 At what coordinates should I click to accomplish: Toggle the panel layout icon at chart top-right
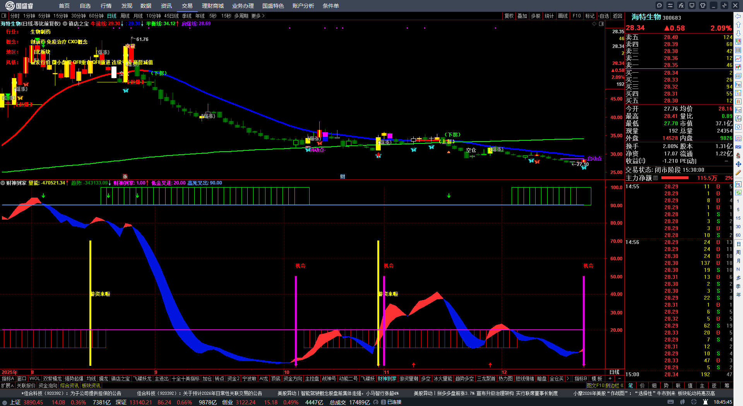[x=601, y=24]
